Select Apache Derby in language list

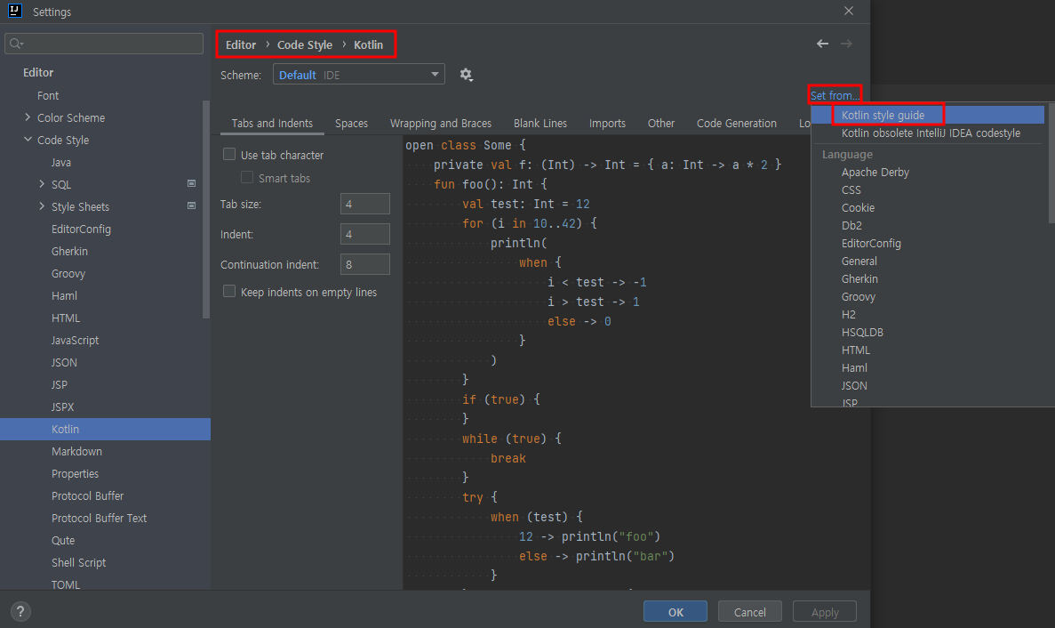pyautogui.click(x=875, y=173)
